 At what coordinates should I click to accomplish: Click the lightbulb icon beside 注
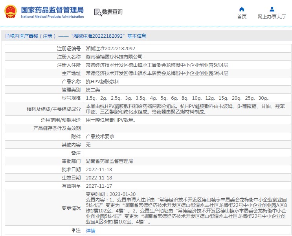73,231
